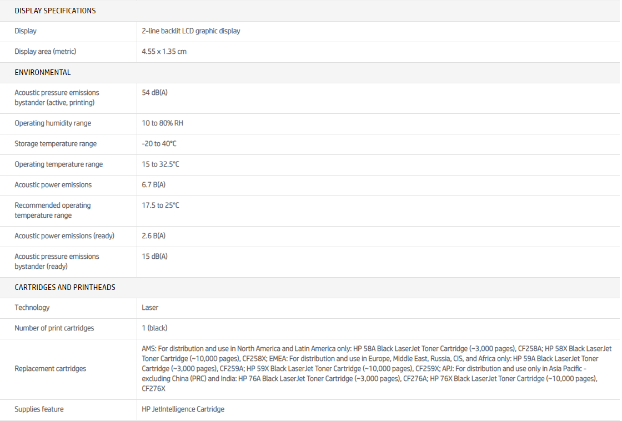
Task: Click the Environmental section header
Action: 43,72
